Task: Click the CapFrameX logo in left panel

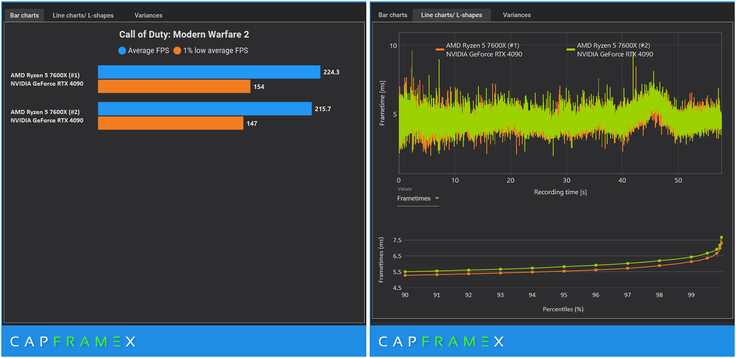Action: (73, 342)
